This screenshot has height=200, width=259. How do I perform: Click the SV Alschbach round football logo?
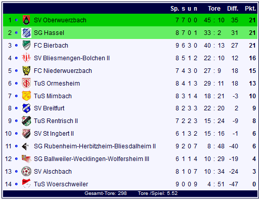point(26,171)
